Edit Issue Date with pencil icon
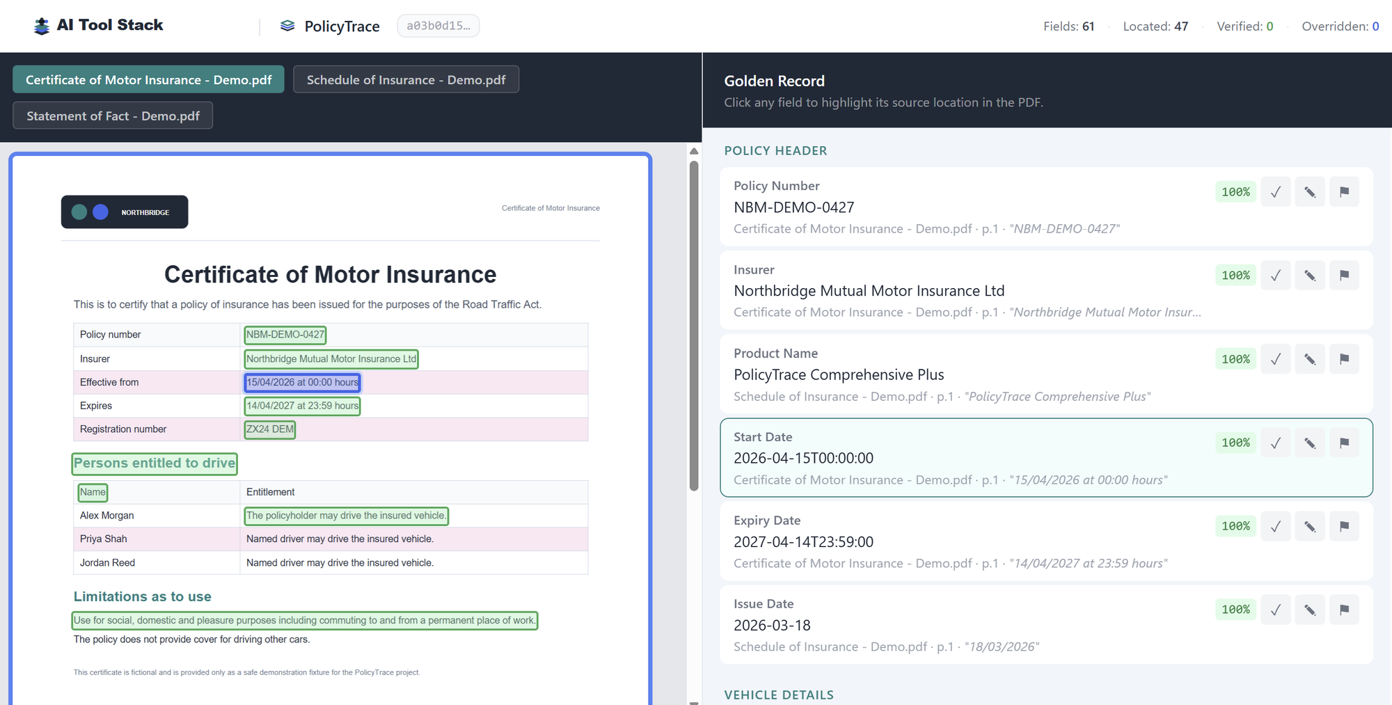1392x705 pixels. click(x=1310, y=610)
